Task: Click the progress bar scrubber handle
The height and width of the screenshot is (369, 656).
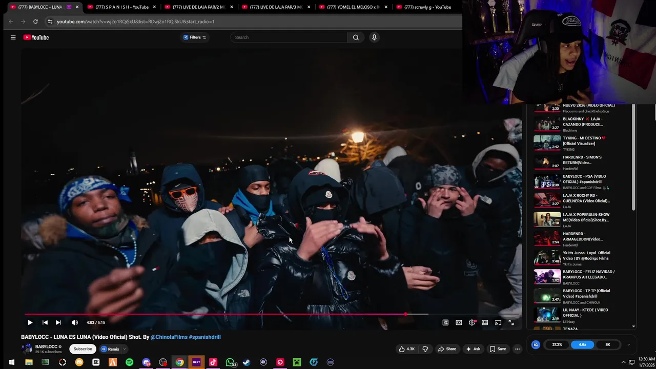Action: [406, 314]
